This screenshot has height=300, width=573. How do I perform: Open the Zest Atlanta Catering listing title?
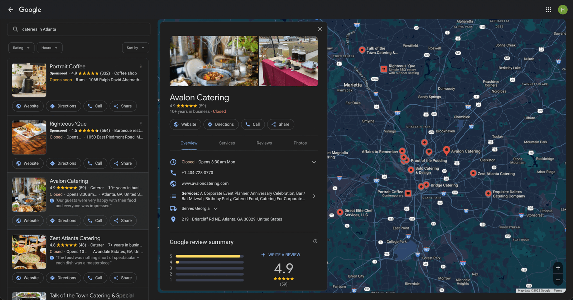tap(75, 238)
